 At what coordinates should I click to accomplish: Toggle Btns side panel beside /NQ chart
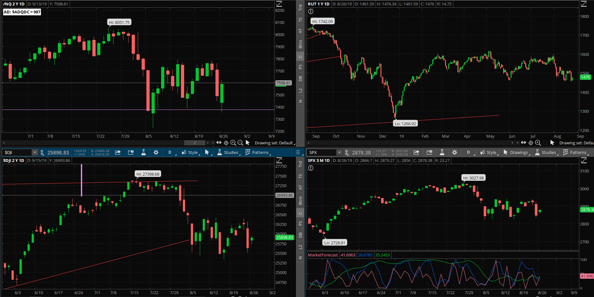tap(300, 44)
